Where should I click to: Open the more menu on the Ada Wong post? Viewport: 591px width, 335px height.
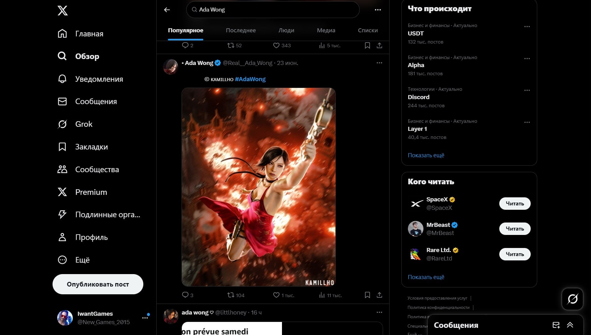point(379,63)
